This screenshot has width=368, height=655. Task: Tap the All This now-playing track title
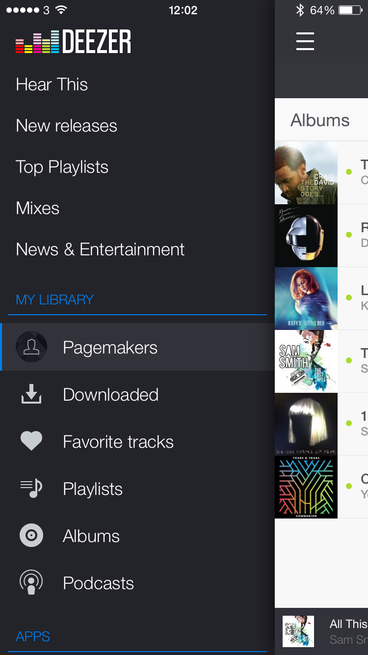(348, 624)
